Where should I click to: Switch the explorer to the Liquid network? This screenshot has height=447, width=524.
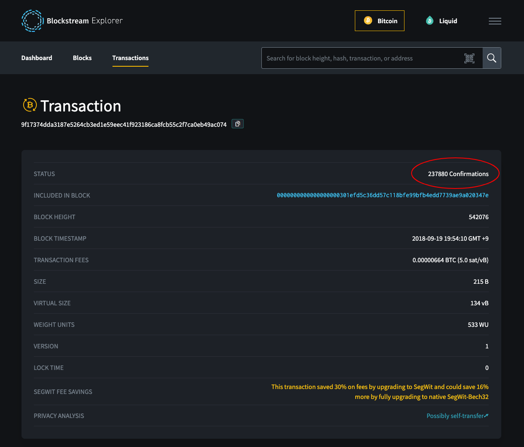441,20
